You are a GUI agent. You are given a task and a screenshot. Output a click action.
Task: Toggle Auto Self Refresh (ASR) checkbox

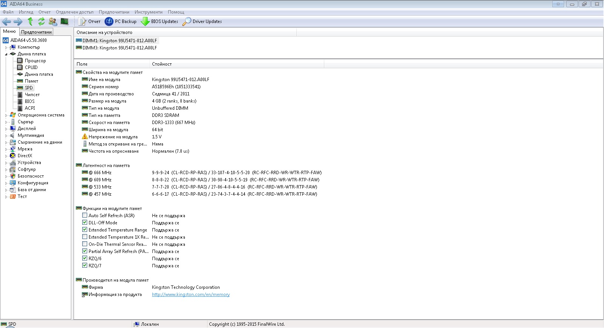click(85, 215)
